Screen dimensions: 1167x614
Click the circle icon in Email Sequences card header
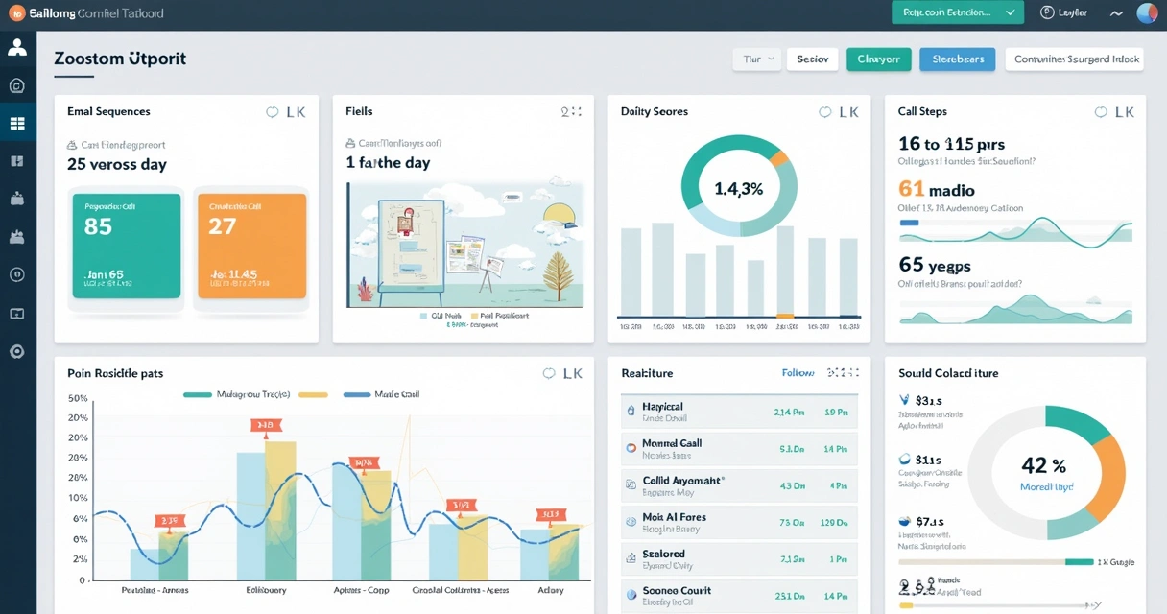pos(273,112)
